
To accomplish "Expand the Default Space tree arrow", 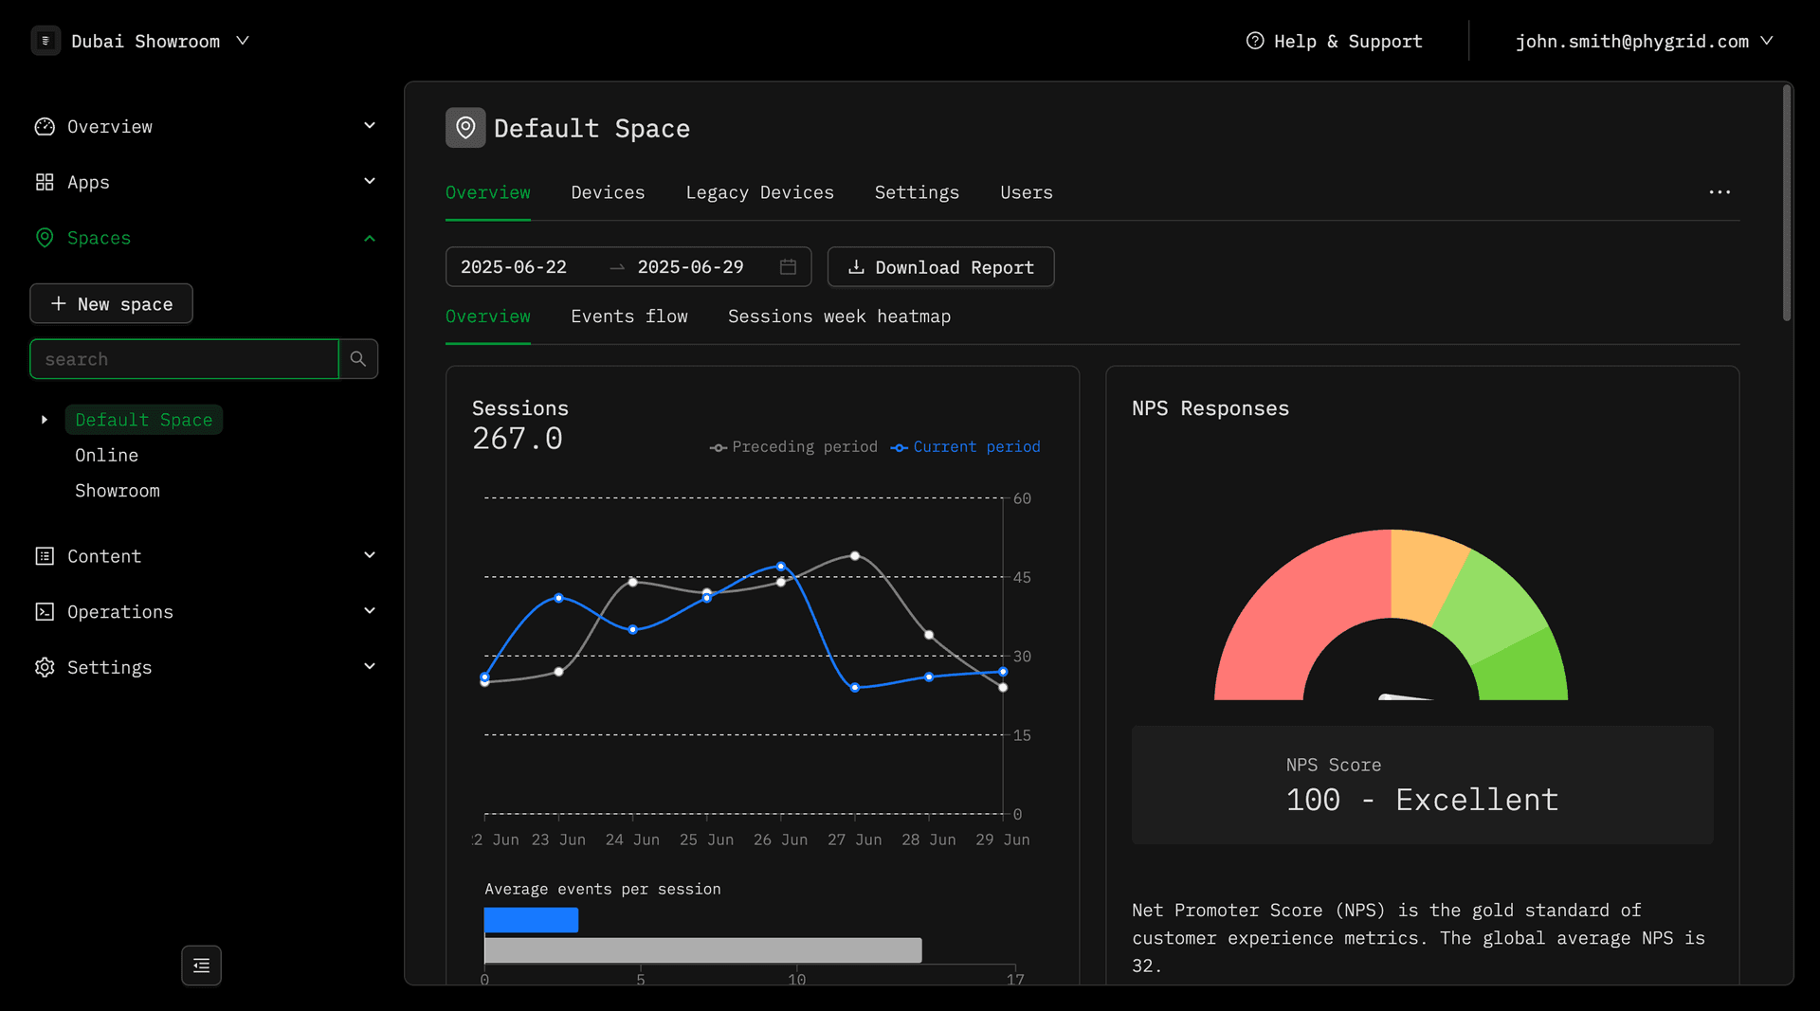I will (45, 420).
